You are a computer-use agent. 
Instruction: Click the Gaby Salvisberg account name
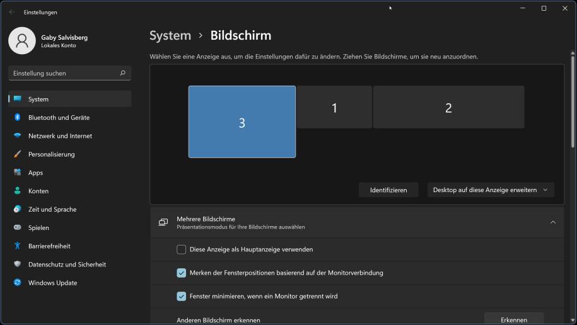pos(64,38)
